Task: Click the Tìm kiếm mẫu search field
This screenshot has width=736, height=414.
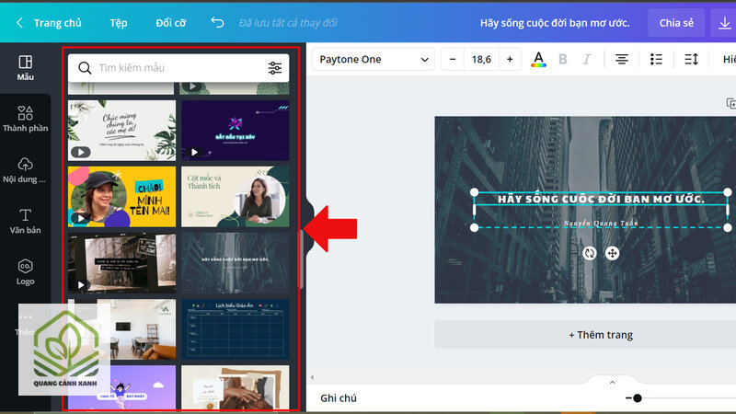Action: [x=178, y=68]
